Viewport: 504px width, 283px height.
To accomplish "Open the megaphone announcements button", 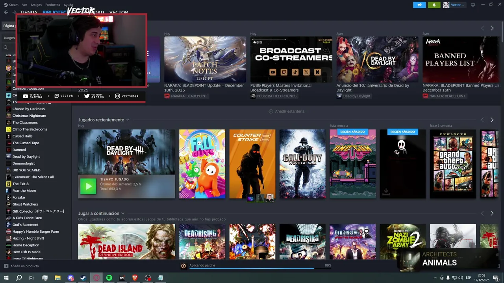I will 419,5.
